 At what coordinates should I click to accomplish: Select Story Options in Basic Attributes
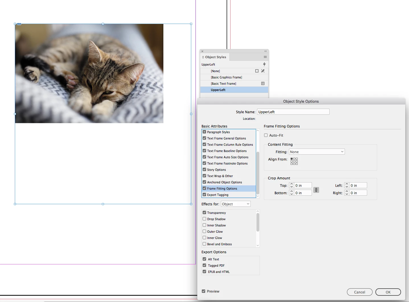pyautogui.click(x=229, y=170)
